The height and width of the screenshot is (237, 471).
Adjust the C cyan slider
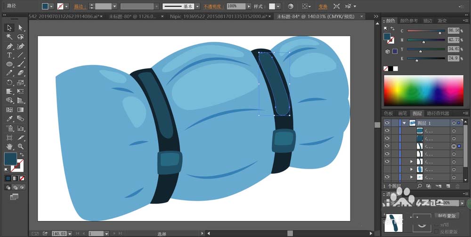440,32
